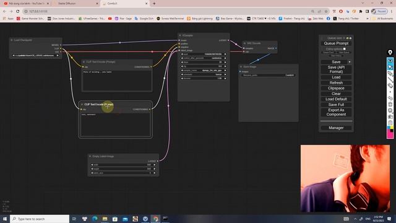Increase KSampler seed with right arrow
Screen dimensions: 396x223
tap(225, 54)
